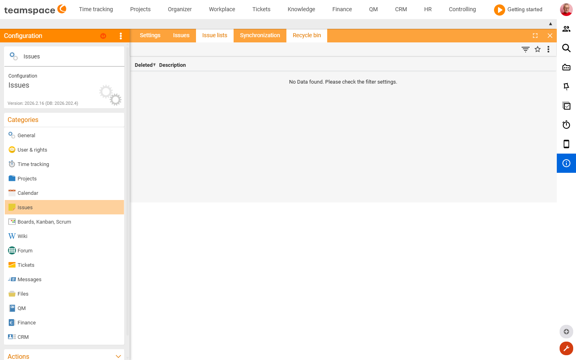Click the orange gear icon in Configuration header

(x=103, y=36)
